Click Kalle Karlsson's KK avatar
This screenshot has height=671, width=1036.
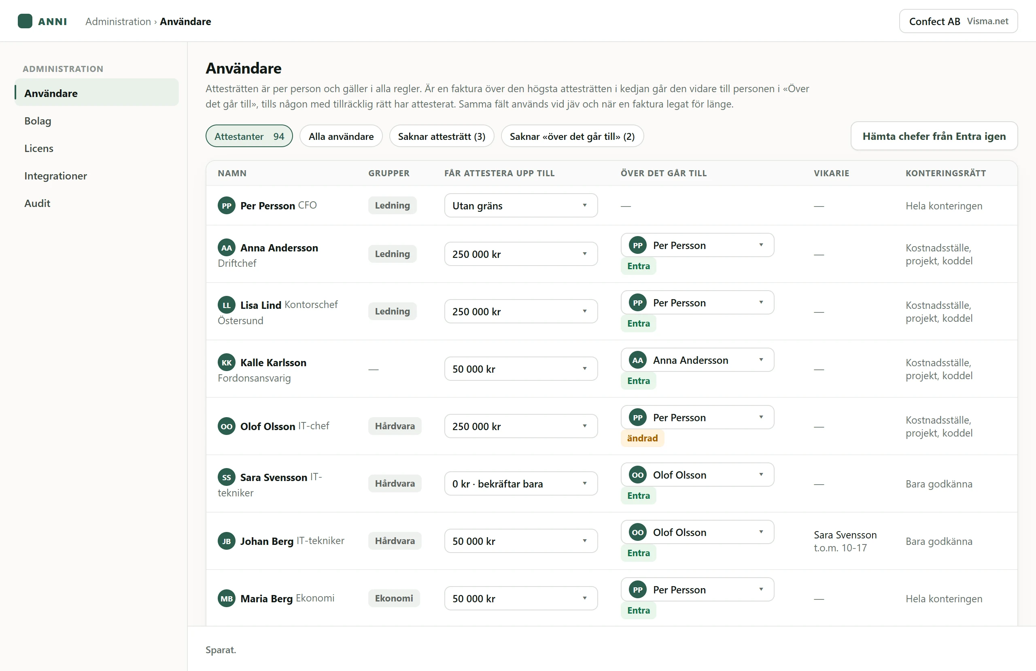click(226, 363)
